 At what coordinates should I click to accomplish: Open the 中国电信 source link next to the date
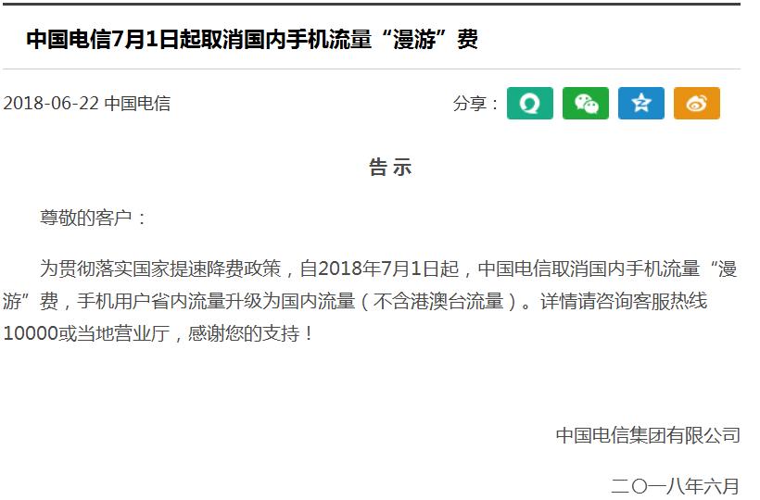click(x=137, y=103)
